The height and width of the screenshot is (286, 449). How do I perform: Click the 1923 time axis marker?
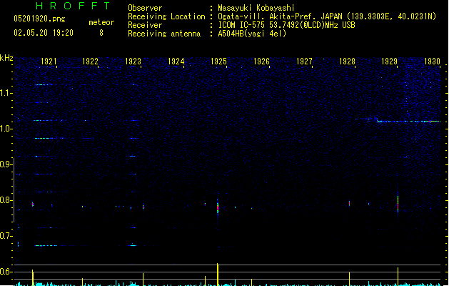coord(133,61)
